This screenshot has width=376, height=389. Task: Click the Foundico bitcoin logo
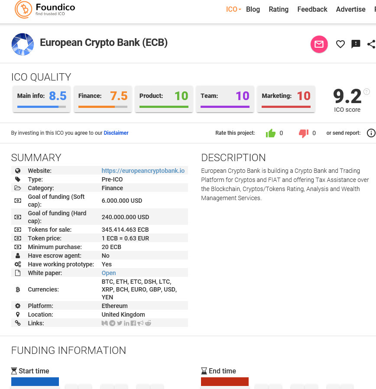tap(23, 10)
